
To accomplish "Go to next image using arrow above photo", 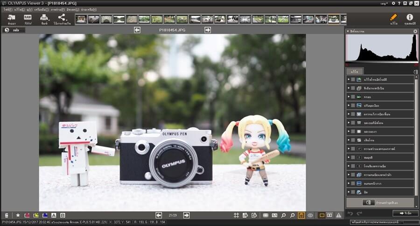I will click(x=208, y=30).
